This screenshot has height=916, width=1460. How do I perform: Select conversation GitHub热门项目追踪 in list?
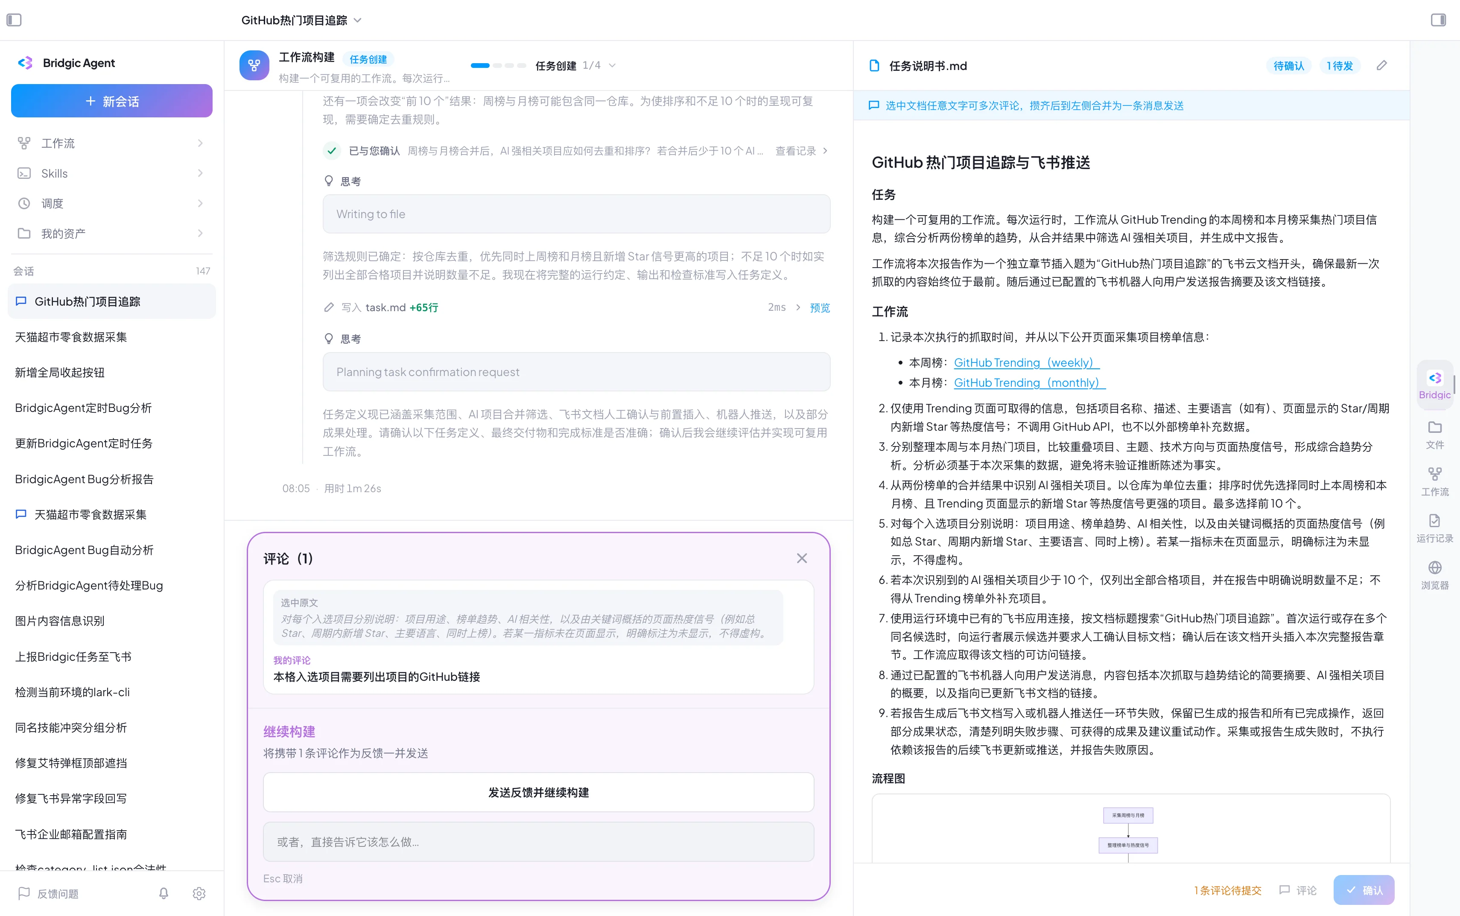pos(111,301)
